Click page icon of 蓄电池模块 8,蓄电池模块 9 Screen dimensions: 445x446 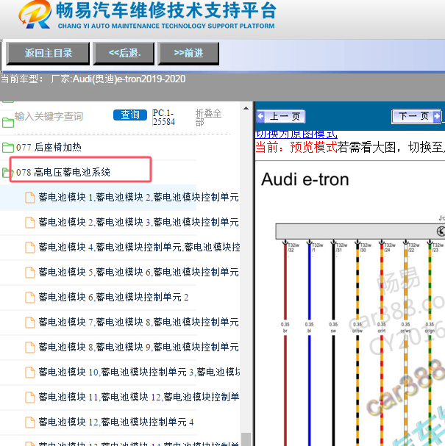30,348
